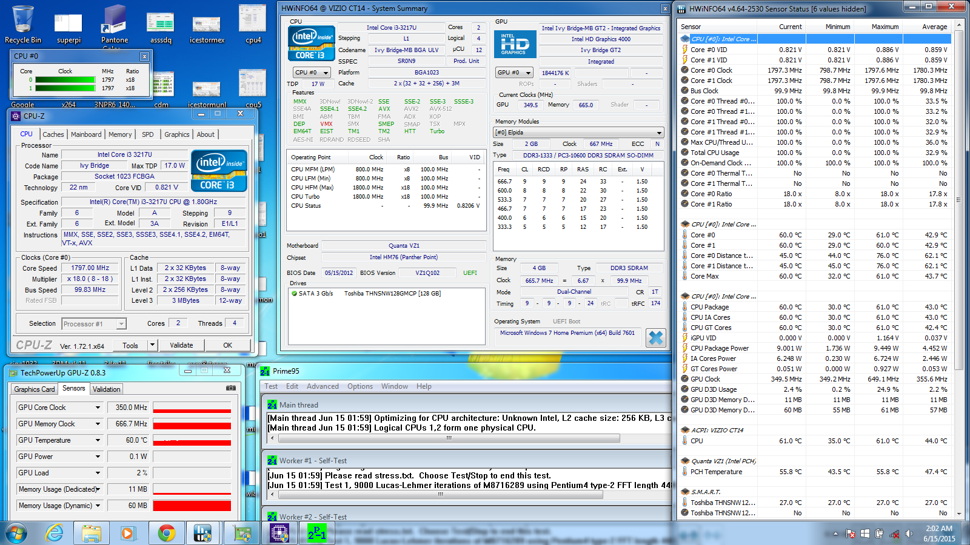Click the Get Windows 10 tray icon

pos(865,533)
